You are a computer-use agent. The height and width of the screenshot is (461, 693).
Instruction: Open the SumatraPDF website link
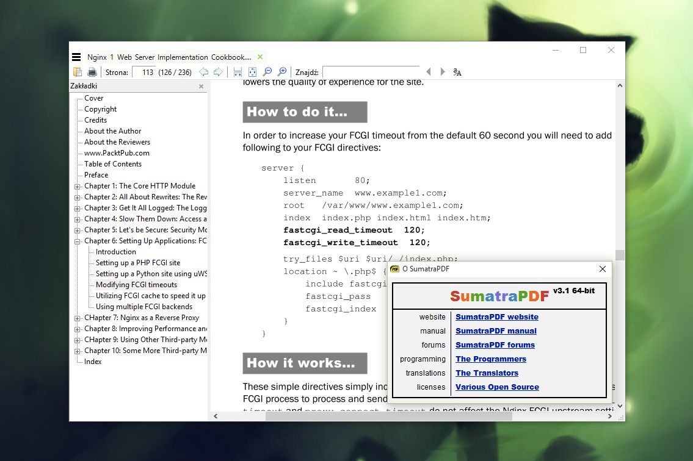[497, 316]
